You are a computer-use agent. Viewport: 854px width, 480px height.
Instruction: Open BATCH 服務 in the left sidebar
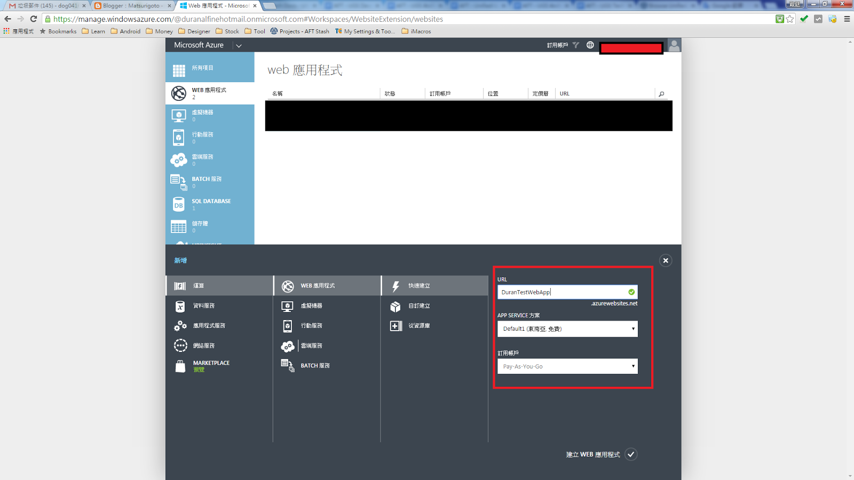coord(210,182)
